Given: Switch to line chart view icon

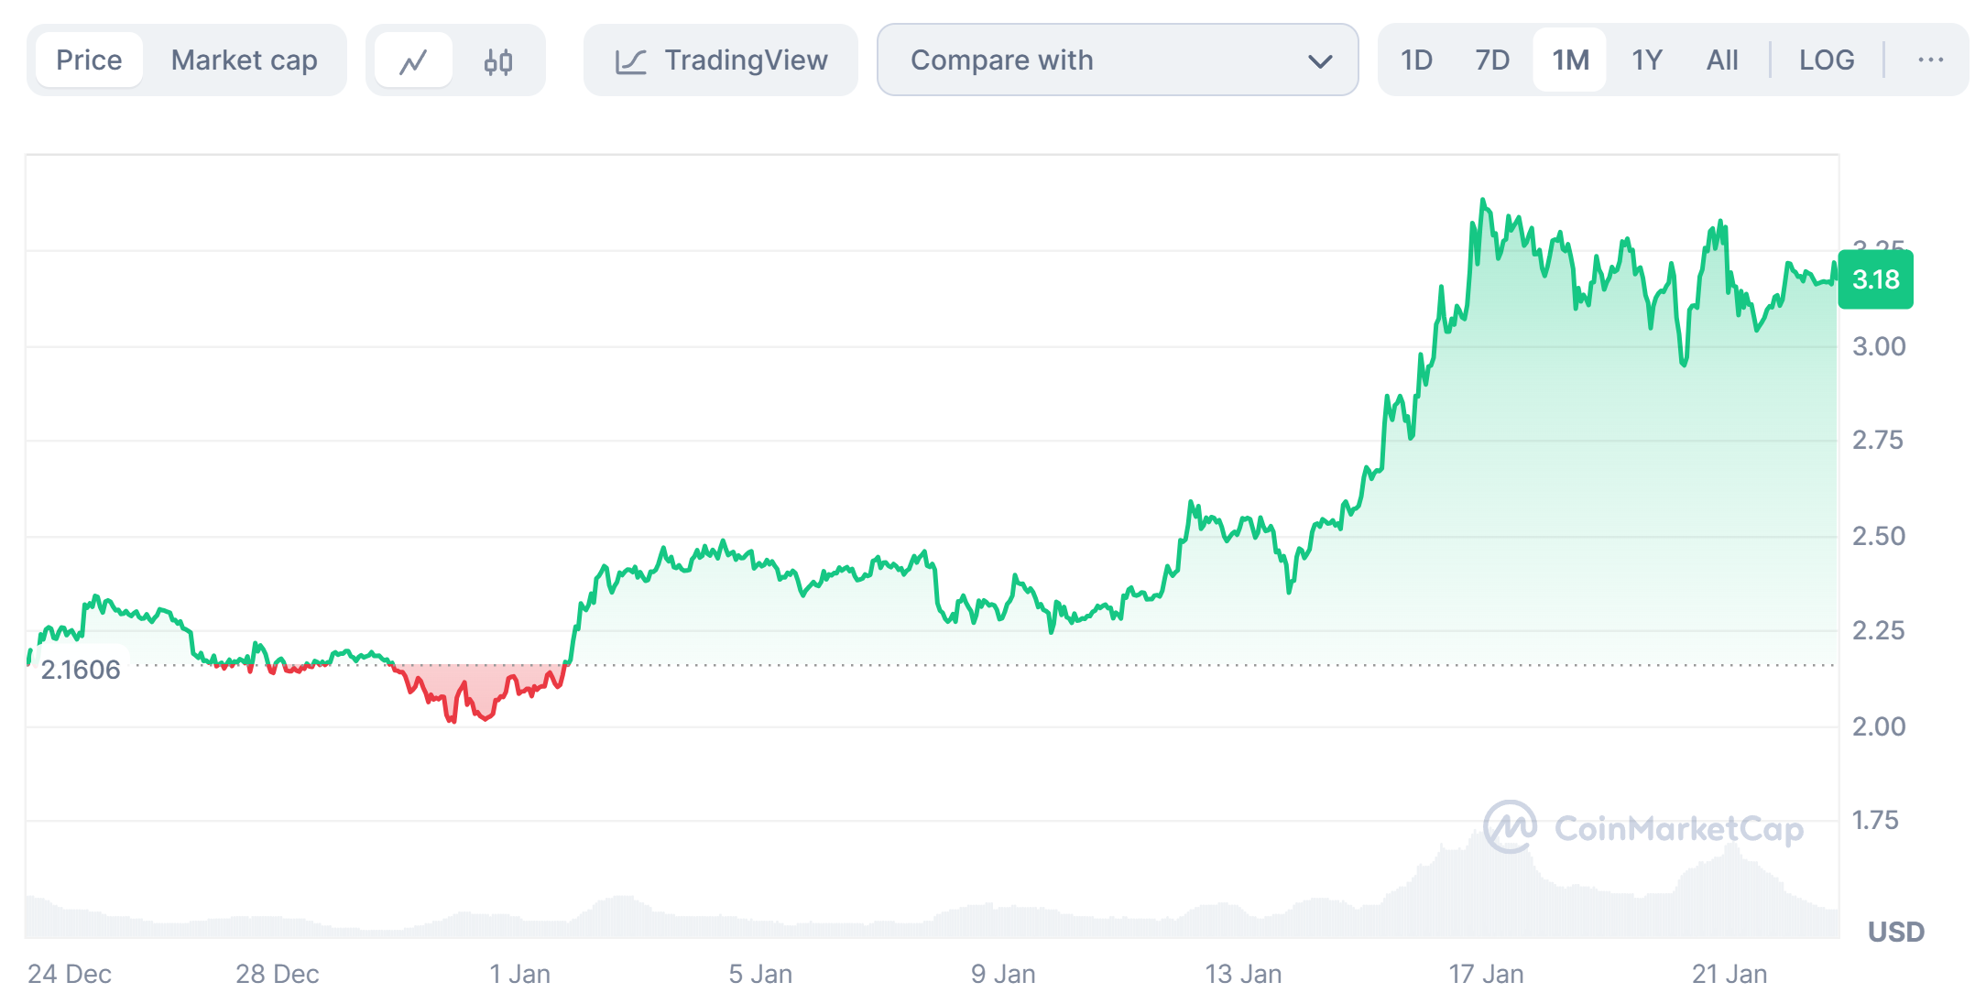Looking at the screenshot, I should (413, 61).
